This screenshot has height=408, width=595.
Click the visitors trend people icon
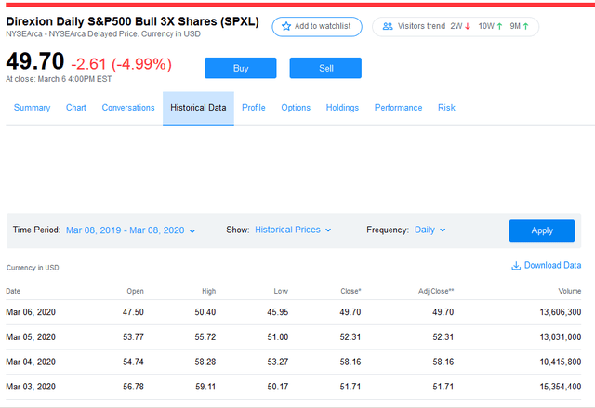[x=387, y=26]
